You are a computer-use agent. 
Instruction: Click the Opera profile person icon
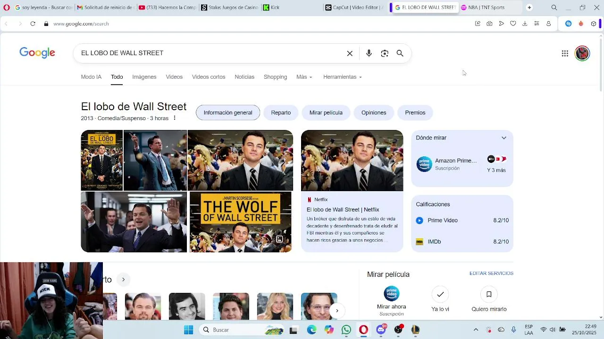[x=548, y=24]
